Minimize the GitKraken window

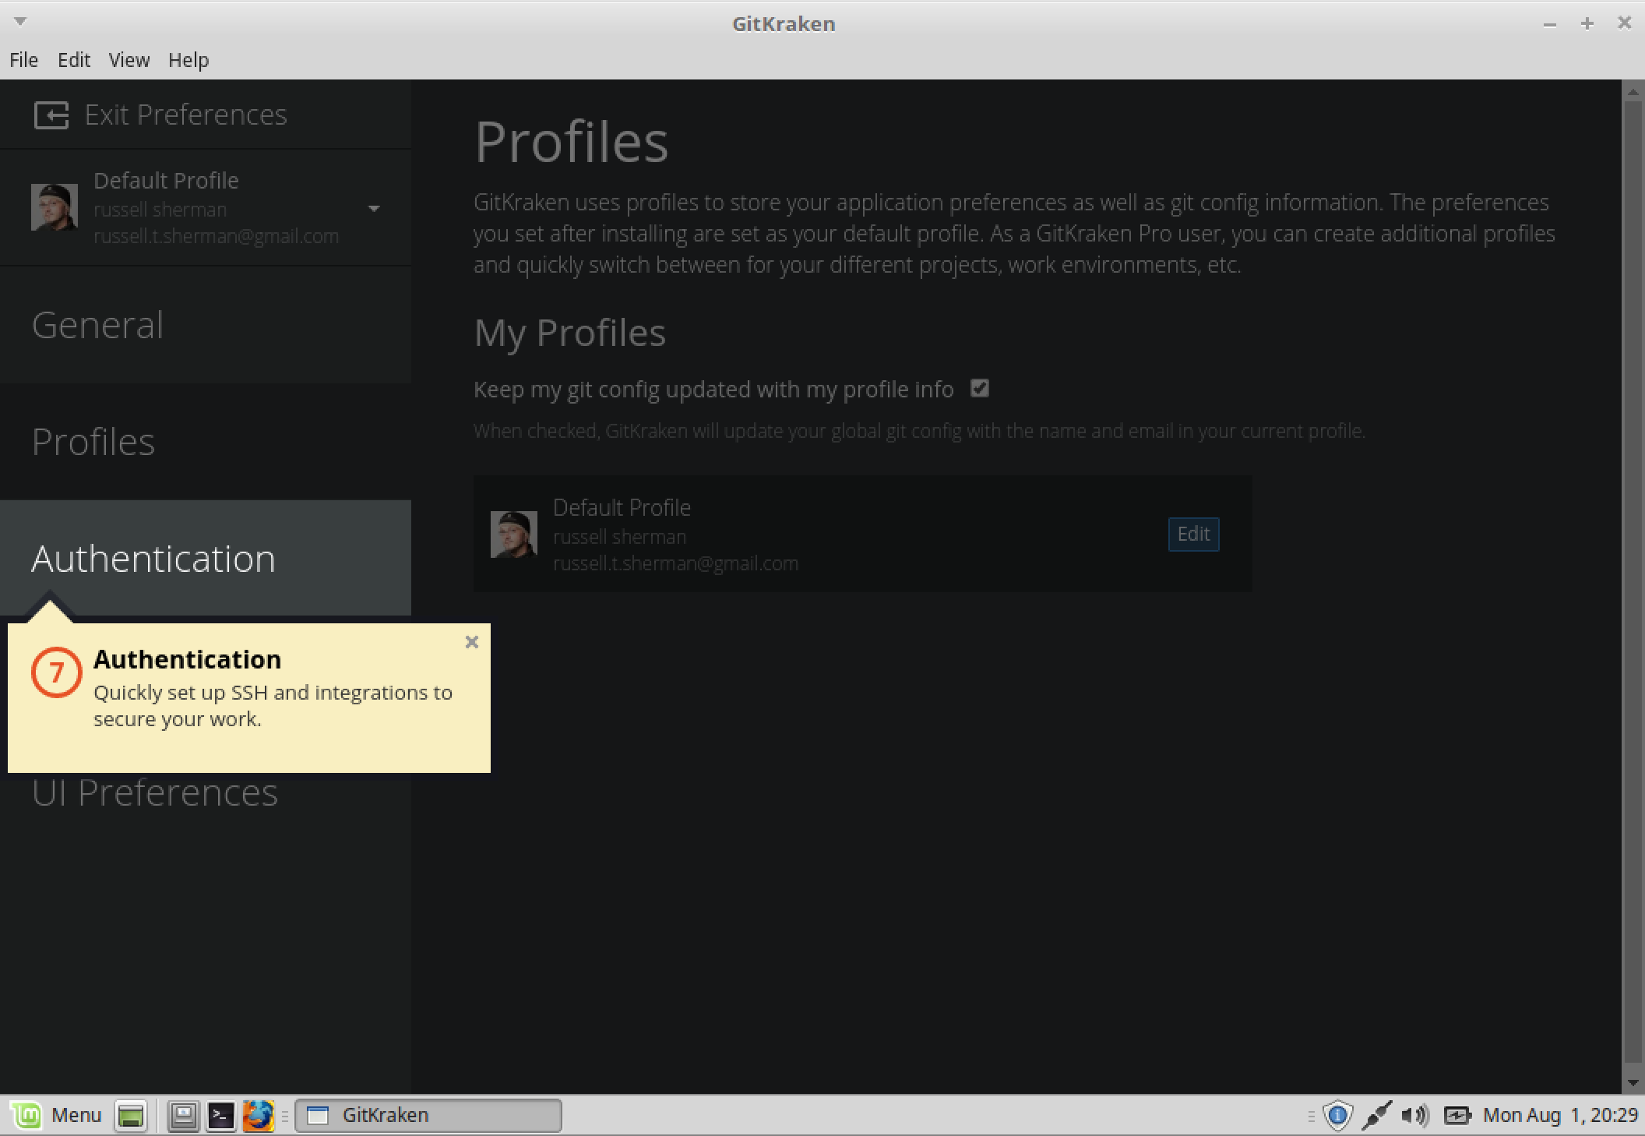[x=1550, y=24]
